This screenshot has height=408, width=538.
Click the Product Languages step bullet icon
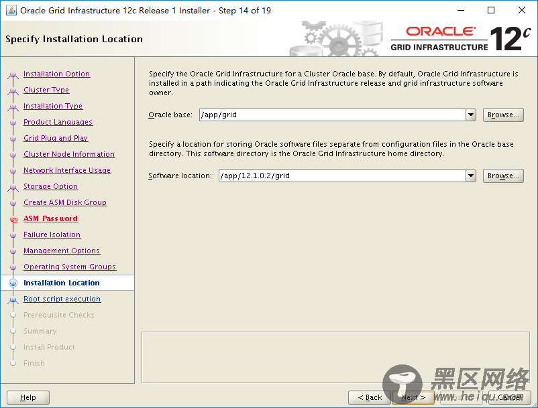(x=13, y=123)
